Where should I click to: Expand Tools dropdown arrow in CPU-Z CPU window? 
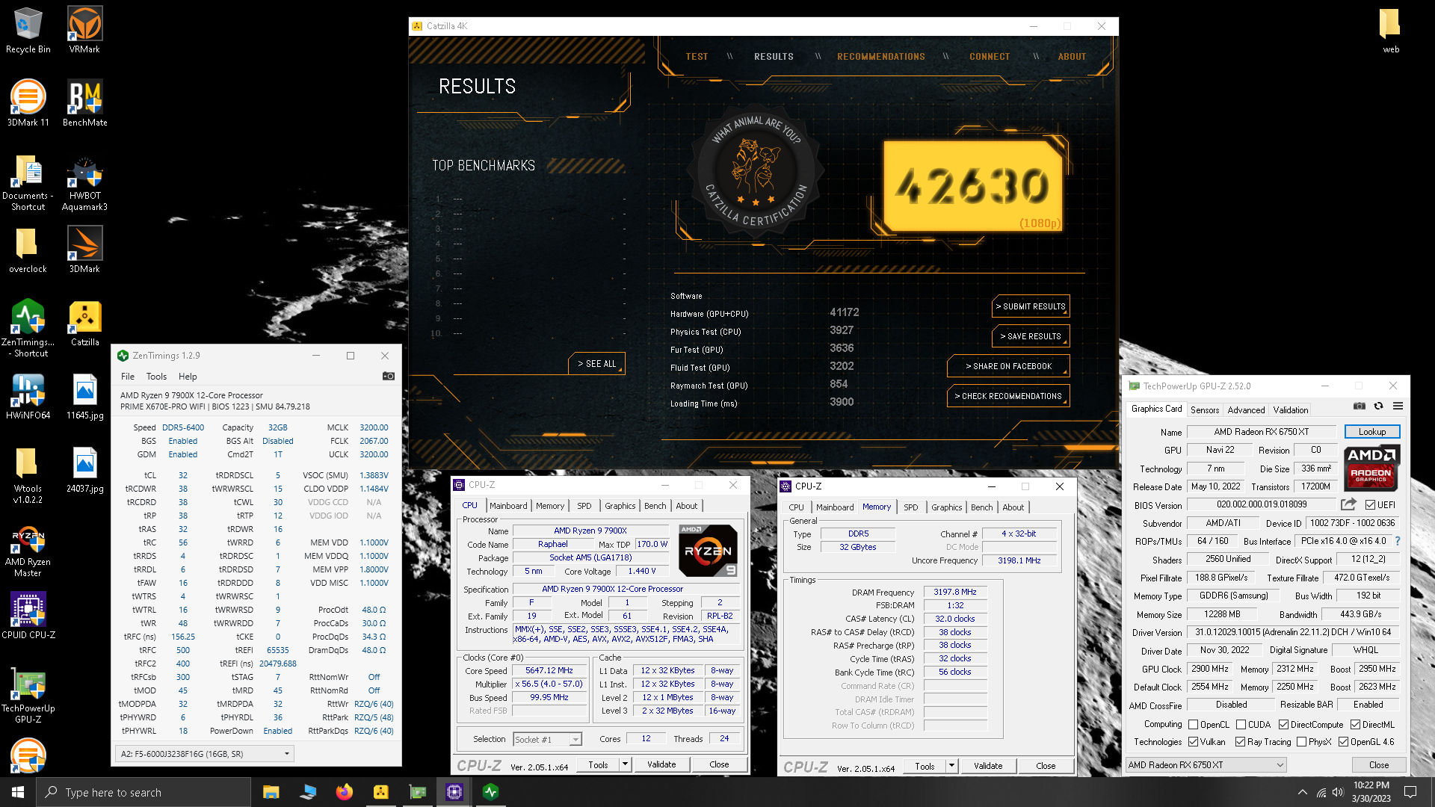(625, 764)
